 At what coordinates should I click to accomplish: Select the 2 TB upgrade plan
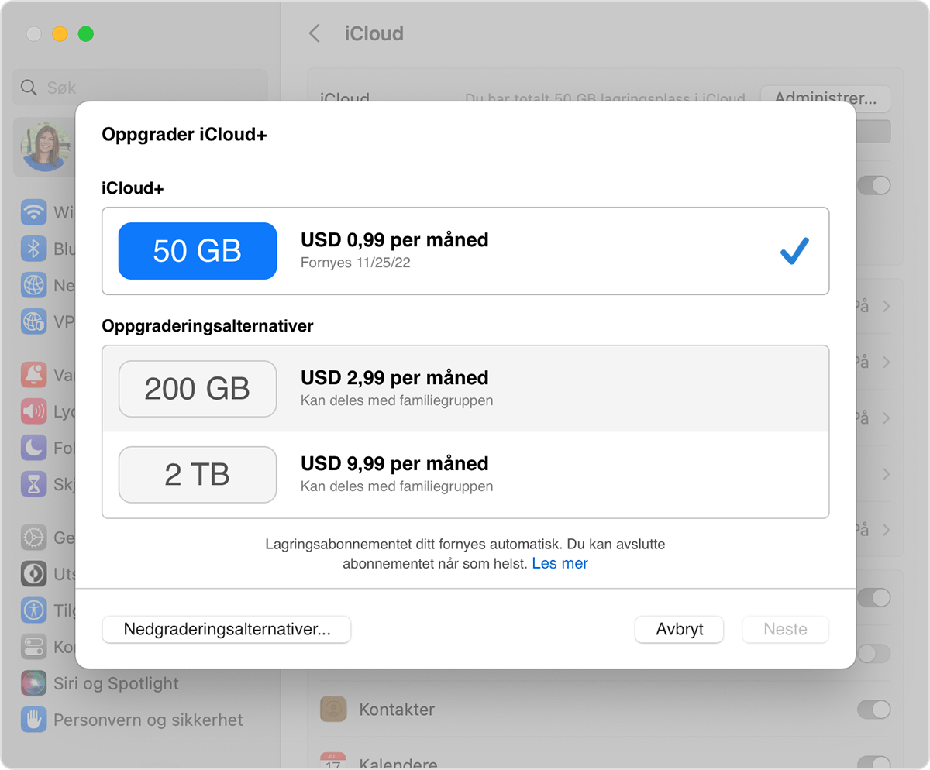465,474
